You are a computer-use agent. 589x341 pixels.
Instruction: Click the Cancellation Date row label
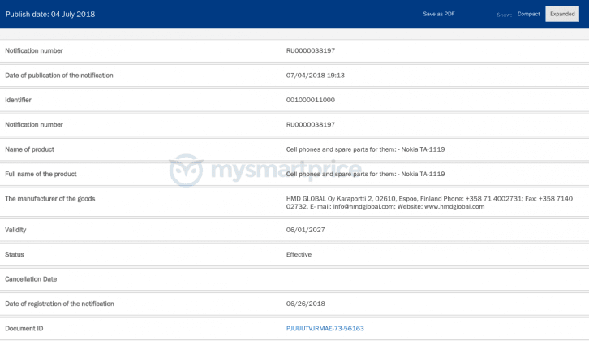click(x=31, y=279)
